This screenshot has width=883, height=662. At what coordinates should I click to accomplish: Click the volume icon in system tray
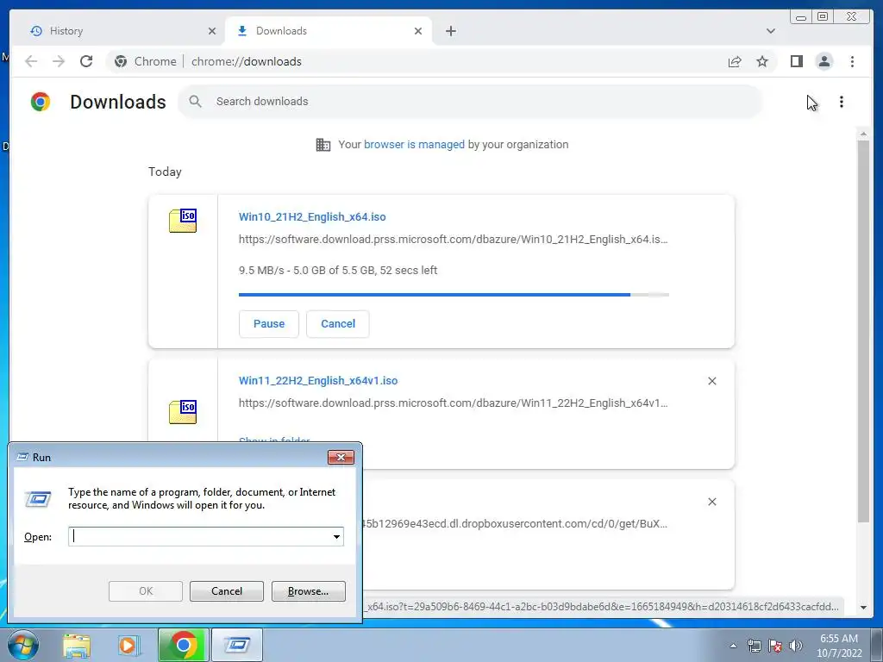coord(796,645)
